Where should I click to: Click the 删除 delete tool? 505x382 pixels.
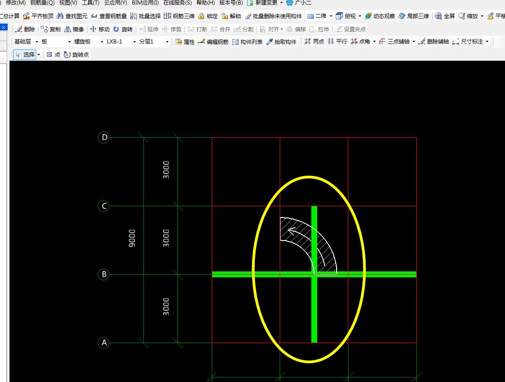click(x=25, y=29)
